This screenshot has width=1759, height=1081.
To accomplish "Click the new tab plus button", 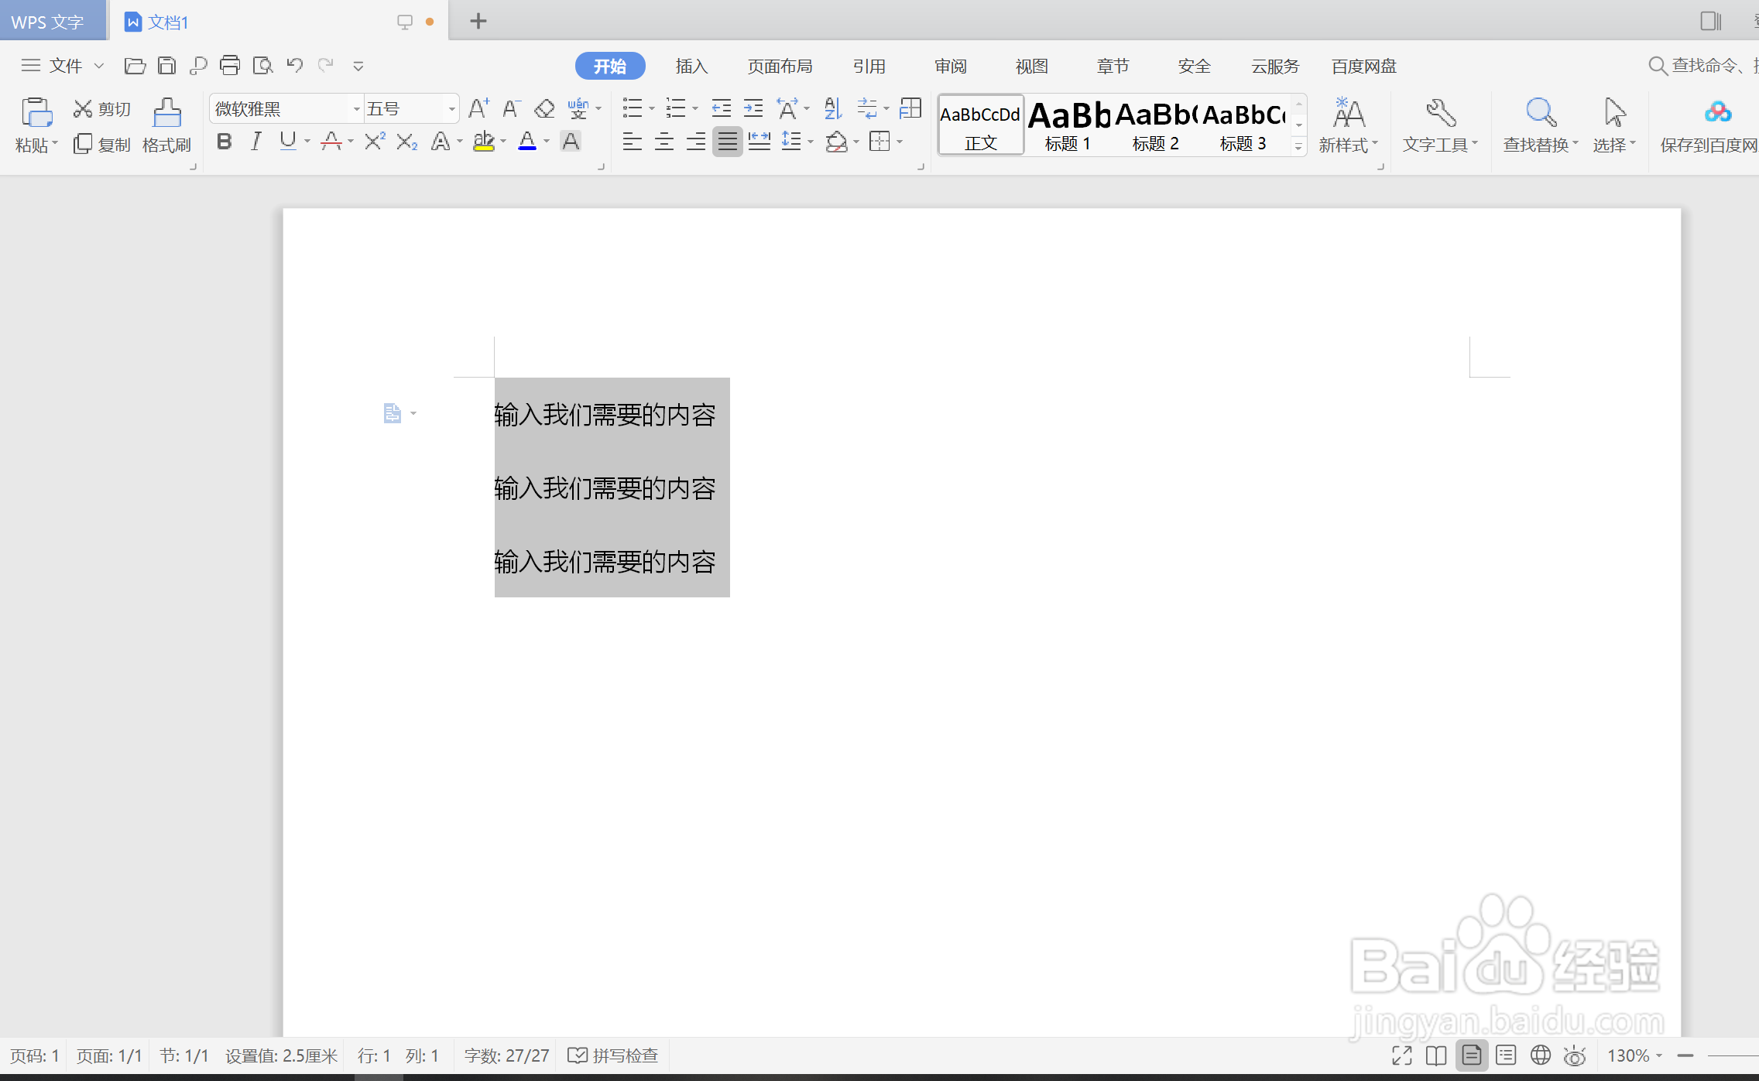I will (x=478, y=22).
